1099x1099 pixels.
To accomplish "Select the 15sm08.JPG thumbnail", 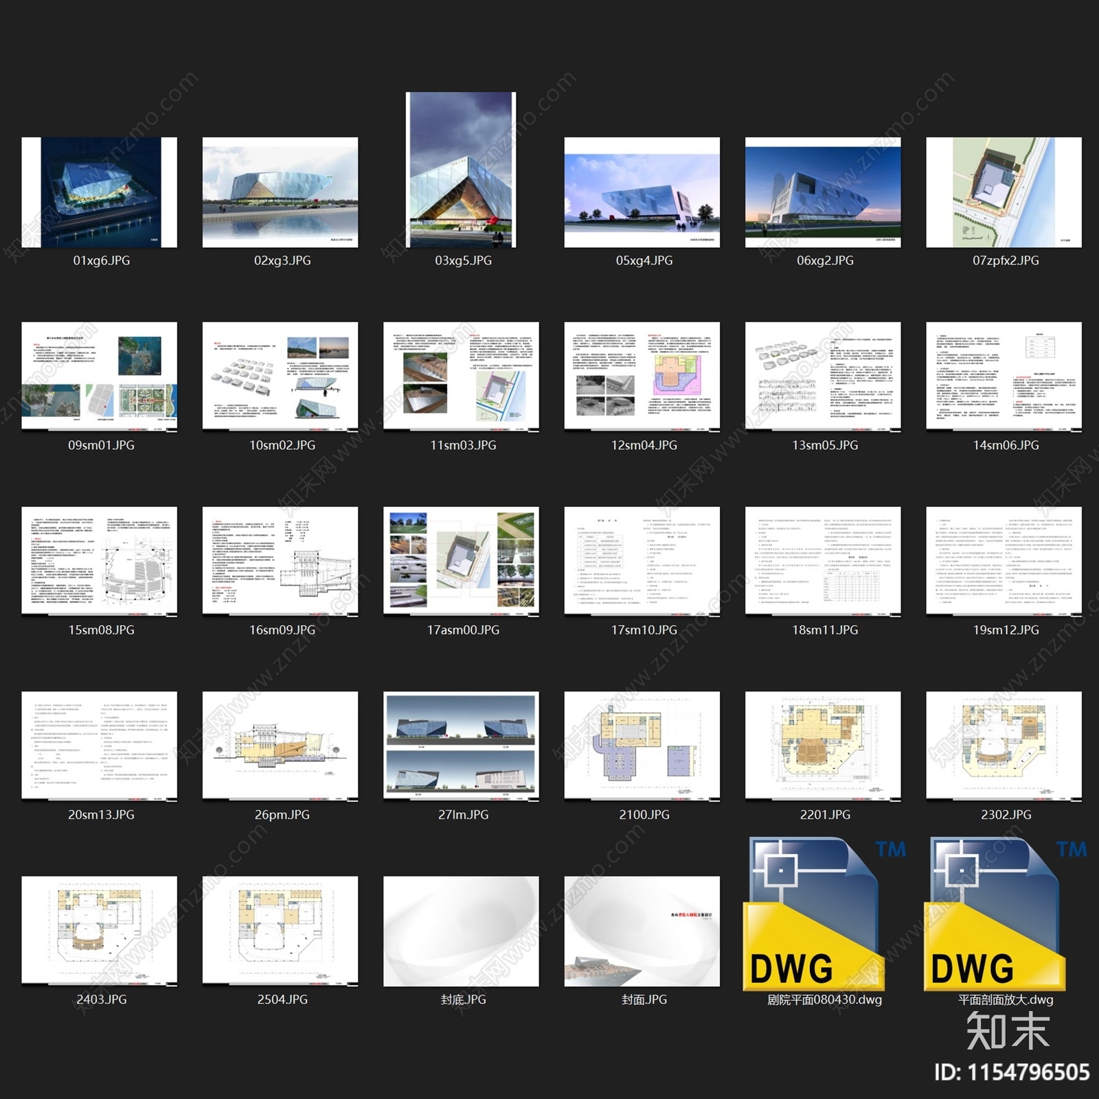I will (x=100, y=562).
